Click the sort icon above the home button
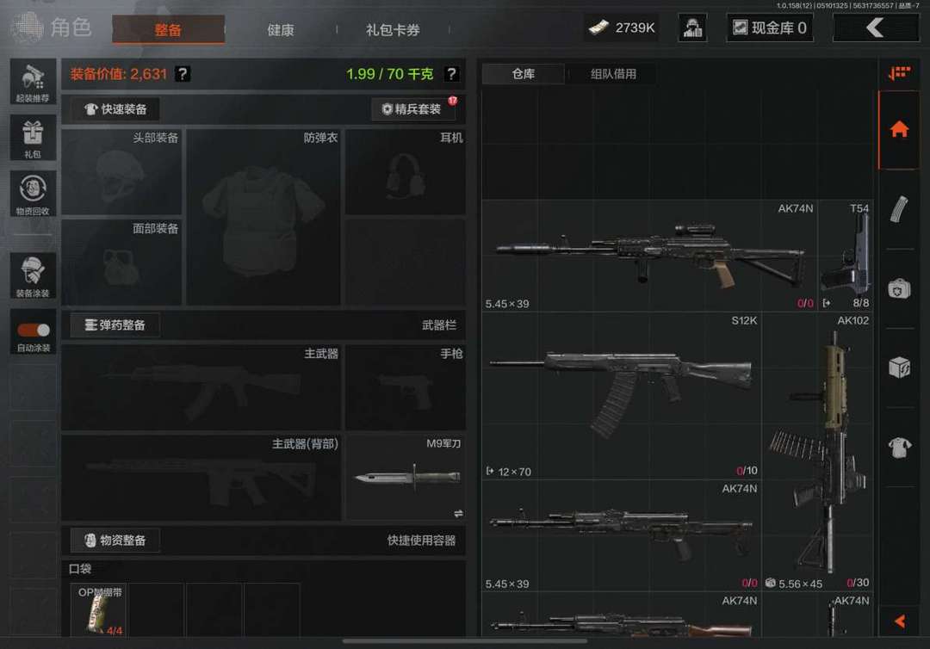Viewport: 930px width, 649px height. click(899, 73)
